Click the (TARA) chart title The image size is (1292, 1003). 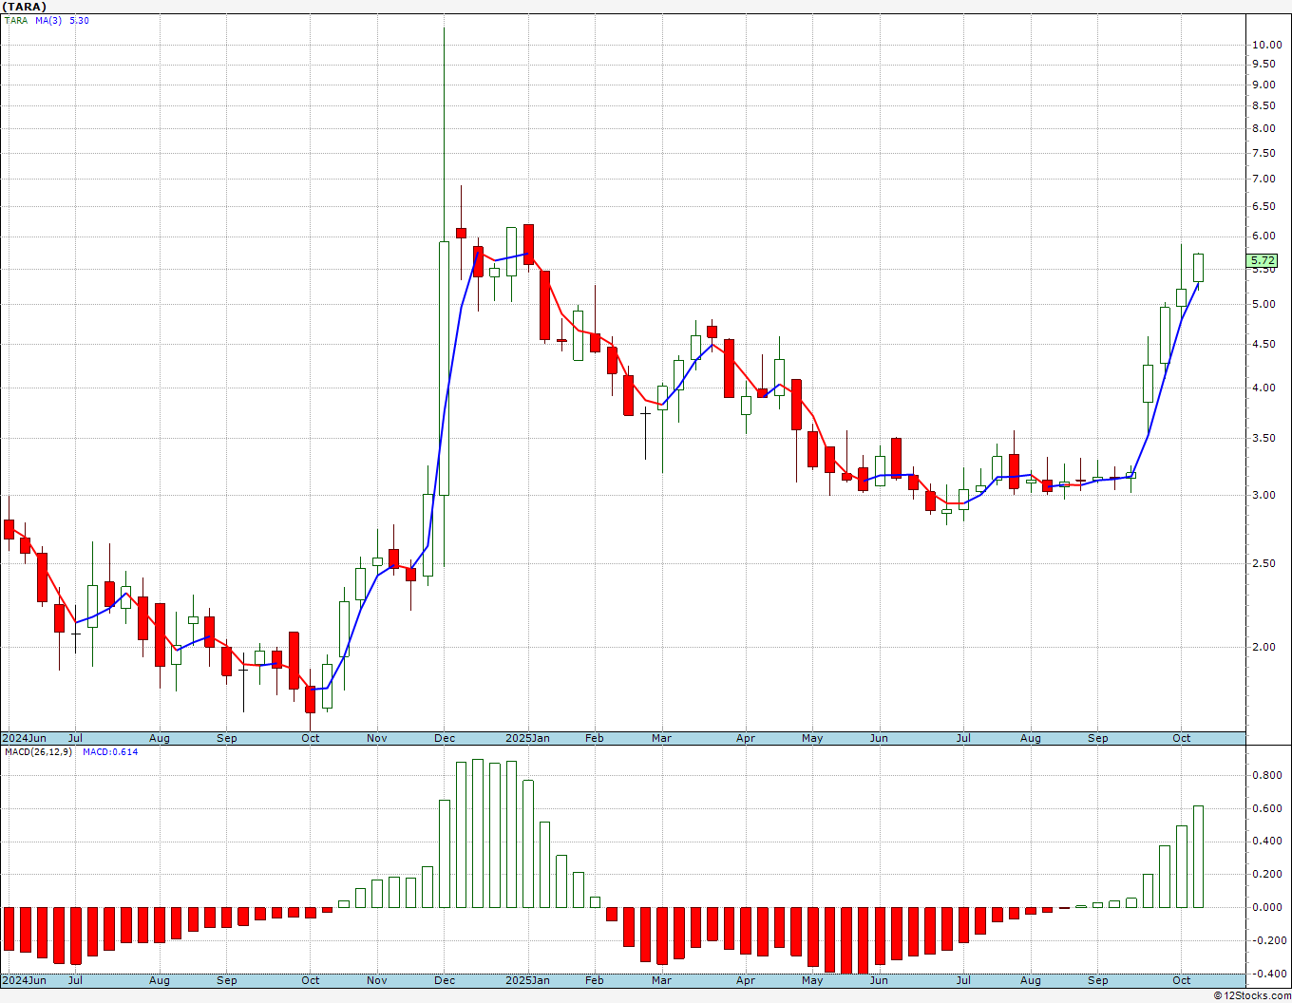(x=25, y=7)
